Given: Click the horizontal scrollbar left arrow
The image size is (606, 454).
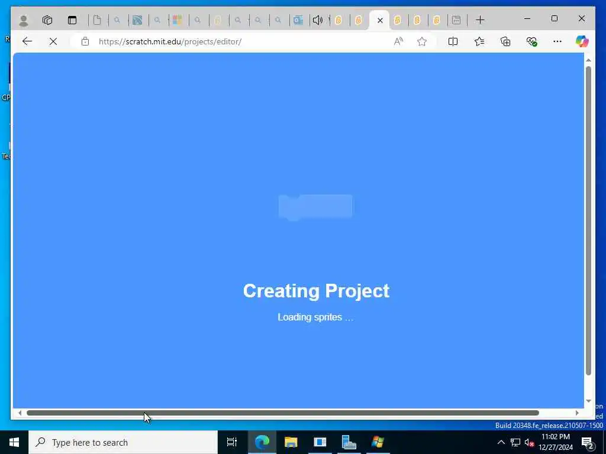Looking at the screenshot, I should (20, 413).
